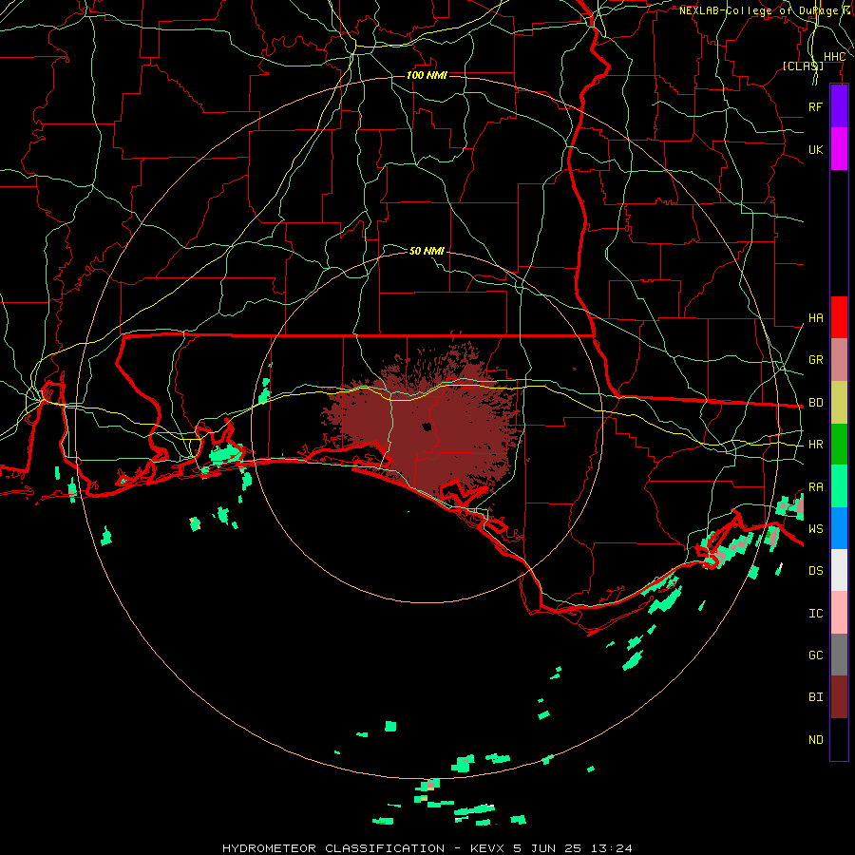The width and height of the screenshot is (855, 855).
Task: Click the BD legend label
Action: point(815,403)
